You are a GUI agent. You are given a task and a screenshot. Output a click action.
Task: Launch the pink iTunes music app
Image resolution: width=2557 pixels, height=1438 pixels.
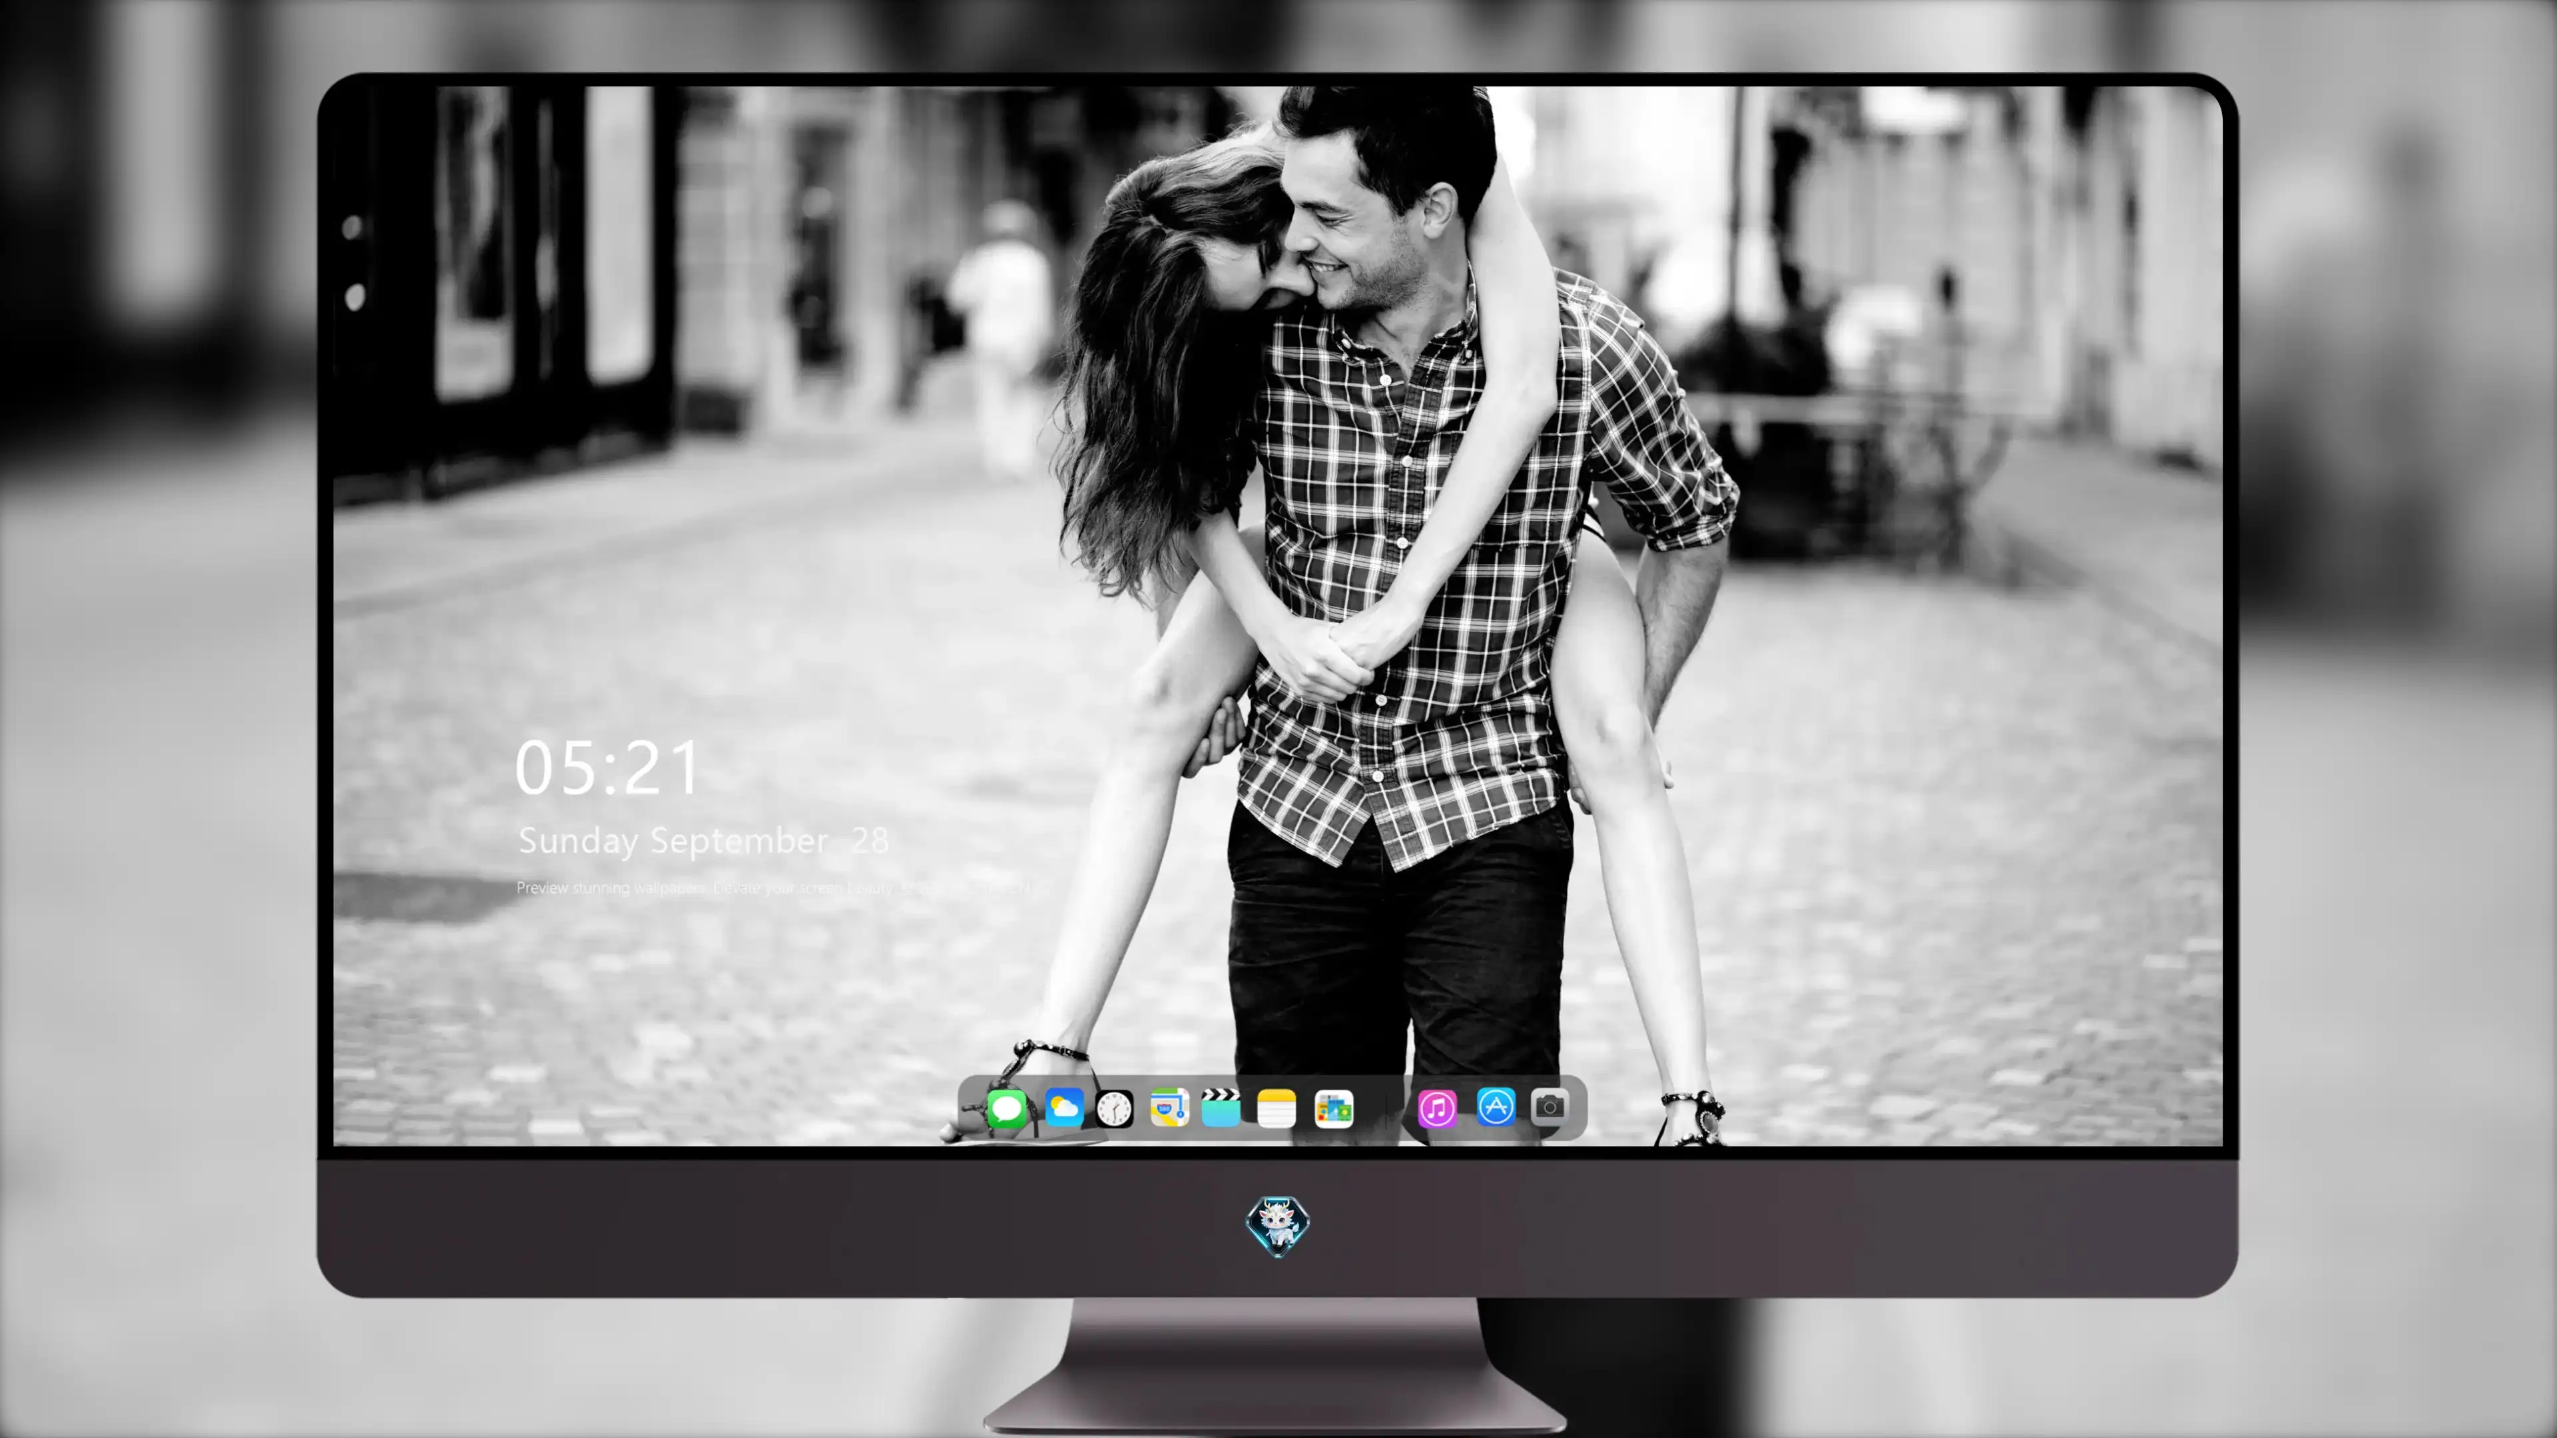[1438, 1108]
